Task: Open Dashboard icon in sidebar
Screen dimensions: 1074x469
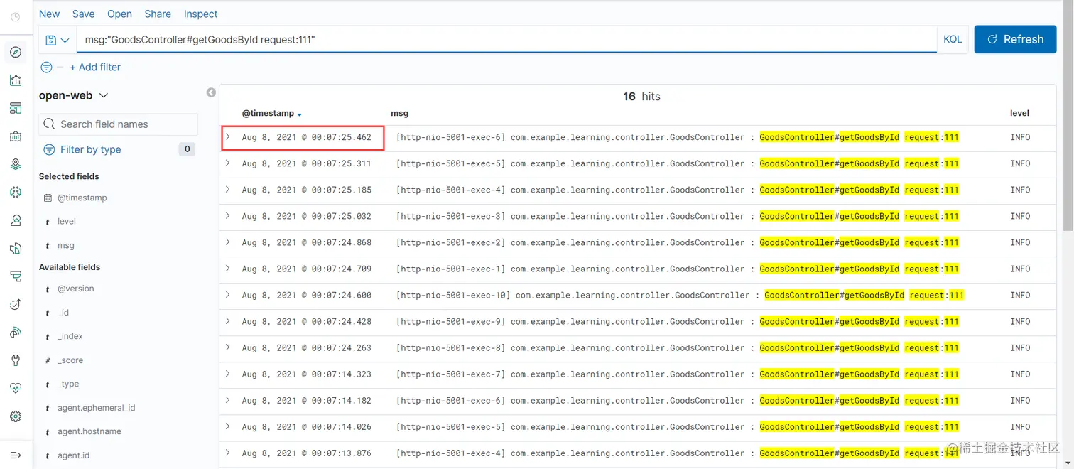Action: 16,108
